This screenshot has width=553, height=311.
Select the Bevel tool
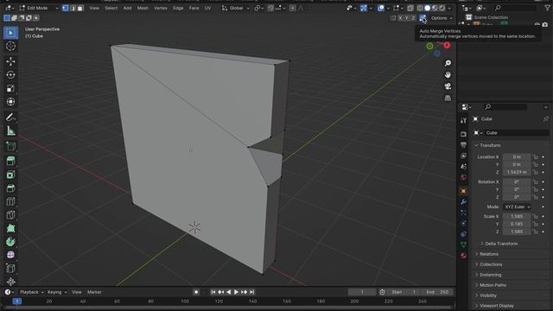(x=10, y=188)
